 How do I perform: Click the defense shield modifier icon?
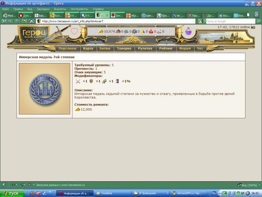tap(91, 81)
